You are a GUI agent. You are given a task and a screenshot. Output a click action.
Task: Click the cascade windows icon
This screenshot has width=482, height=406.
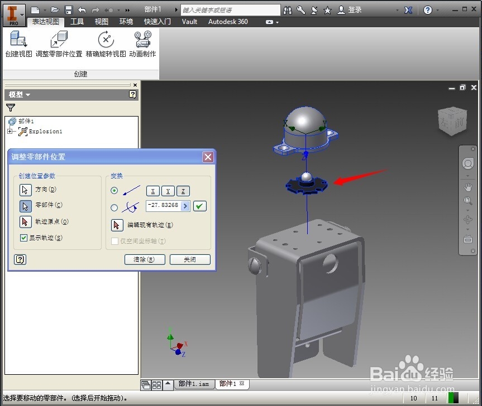point(146,385)
